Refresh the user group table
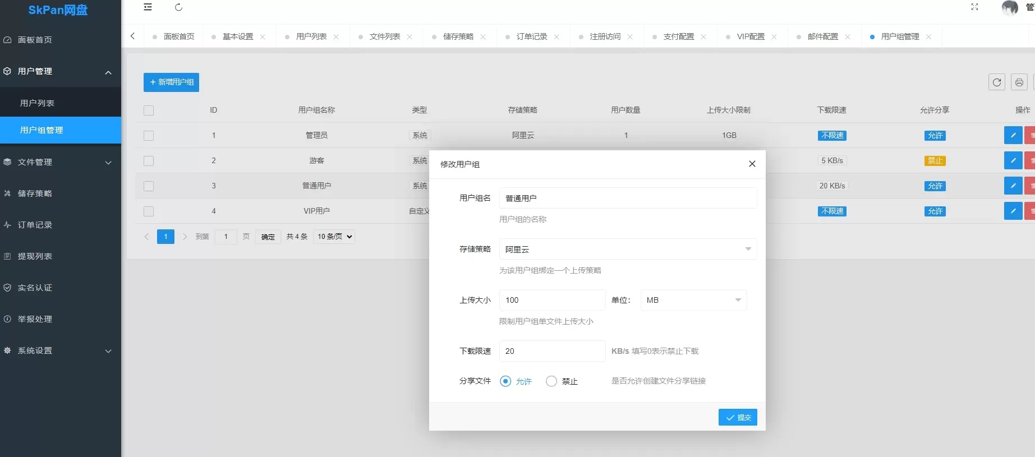The width and height of the screenshot is (1035, 457). tap(996, 82)
